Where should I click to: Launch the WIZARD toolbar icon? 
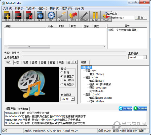62,16
